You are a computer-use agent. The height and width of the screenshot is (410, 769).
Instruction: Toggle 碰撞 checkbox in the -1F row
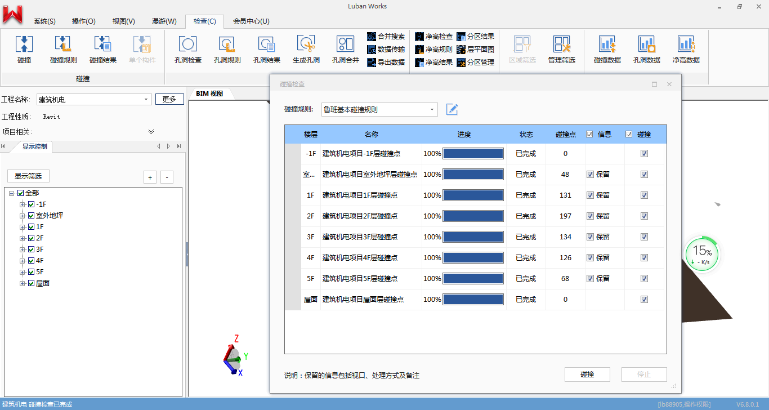tap(645, 154)
